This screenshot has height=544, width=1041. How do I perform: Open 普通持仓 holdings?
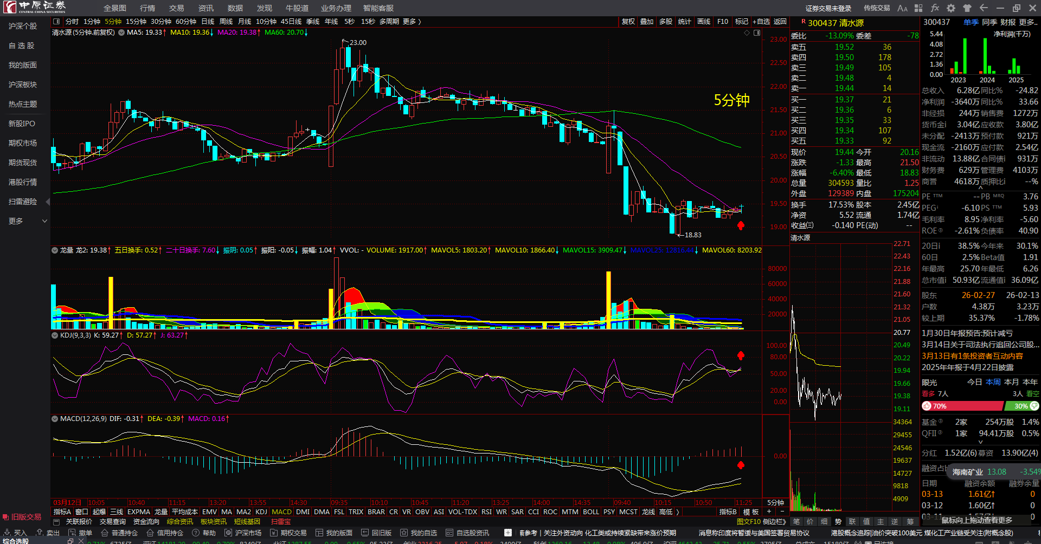119,533
